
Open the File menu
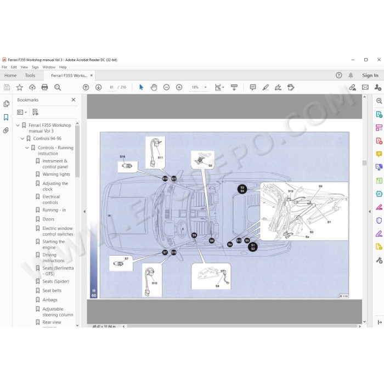click(x=4, y=67)
